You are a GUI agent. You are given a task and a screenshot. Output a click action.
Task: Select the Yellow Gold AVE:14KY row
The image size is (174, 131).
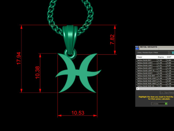[x=155, y=81]
